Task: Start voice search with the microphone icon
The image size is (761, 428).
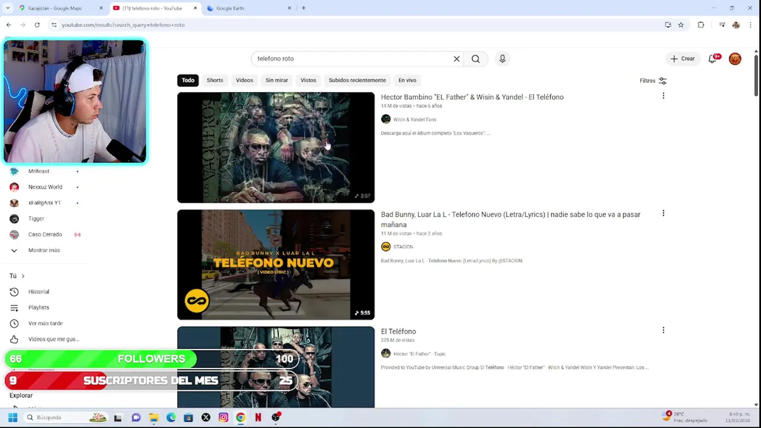Action: point(502,59)
